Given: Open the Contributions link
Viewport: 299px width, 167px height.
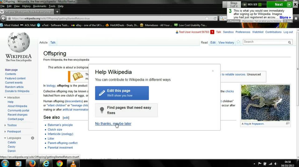Looking at the screenshot, I should pos(273,32).
